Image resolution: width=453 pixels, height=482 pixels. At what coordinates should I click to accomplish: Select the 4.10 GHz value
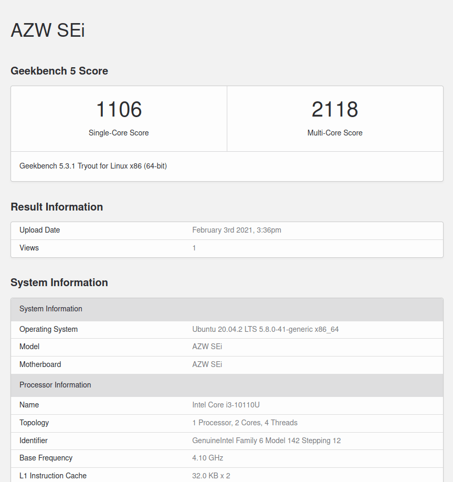coord(208,458)
